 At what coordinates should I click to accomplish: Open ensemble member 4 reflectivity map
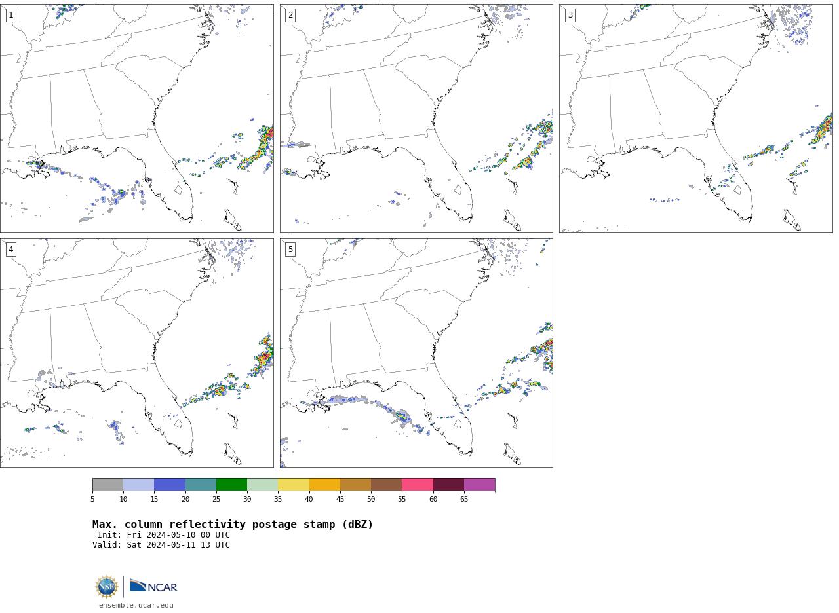tap(136, 353)
